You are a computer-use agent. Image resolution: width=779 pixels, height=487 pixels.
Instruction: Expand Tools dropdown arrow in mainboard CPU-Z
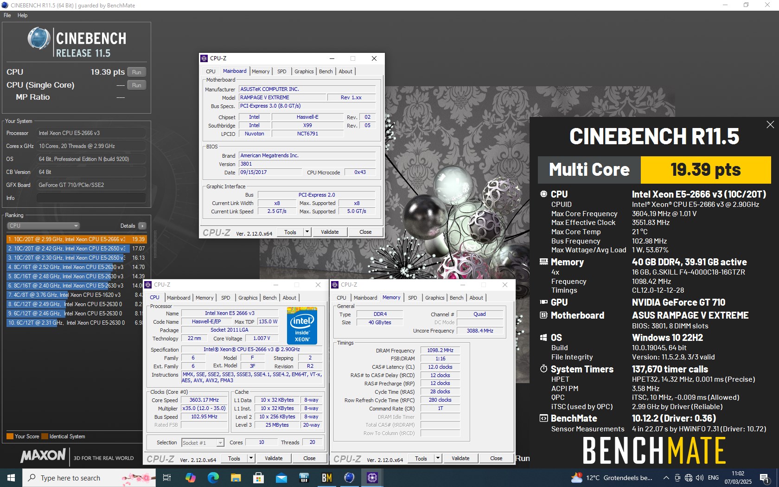307,232
